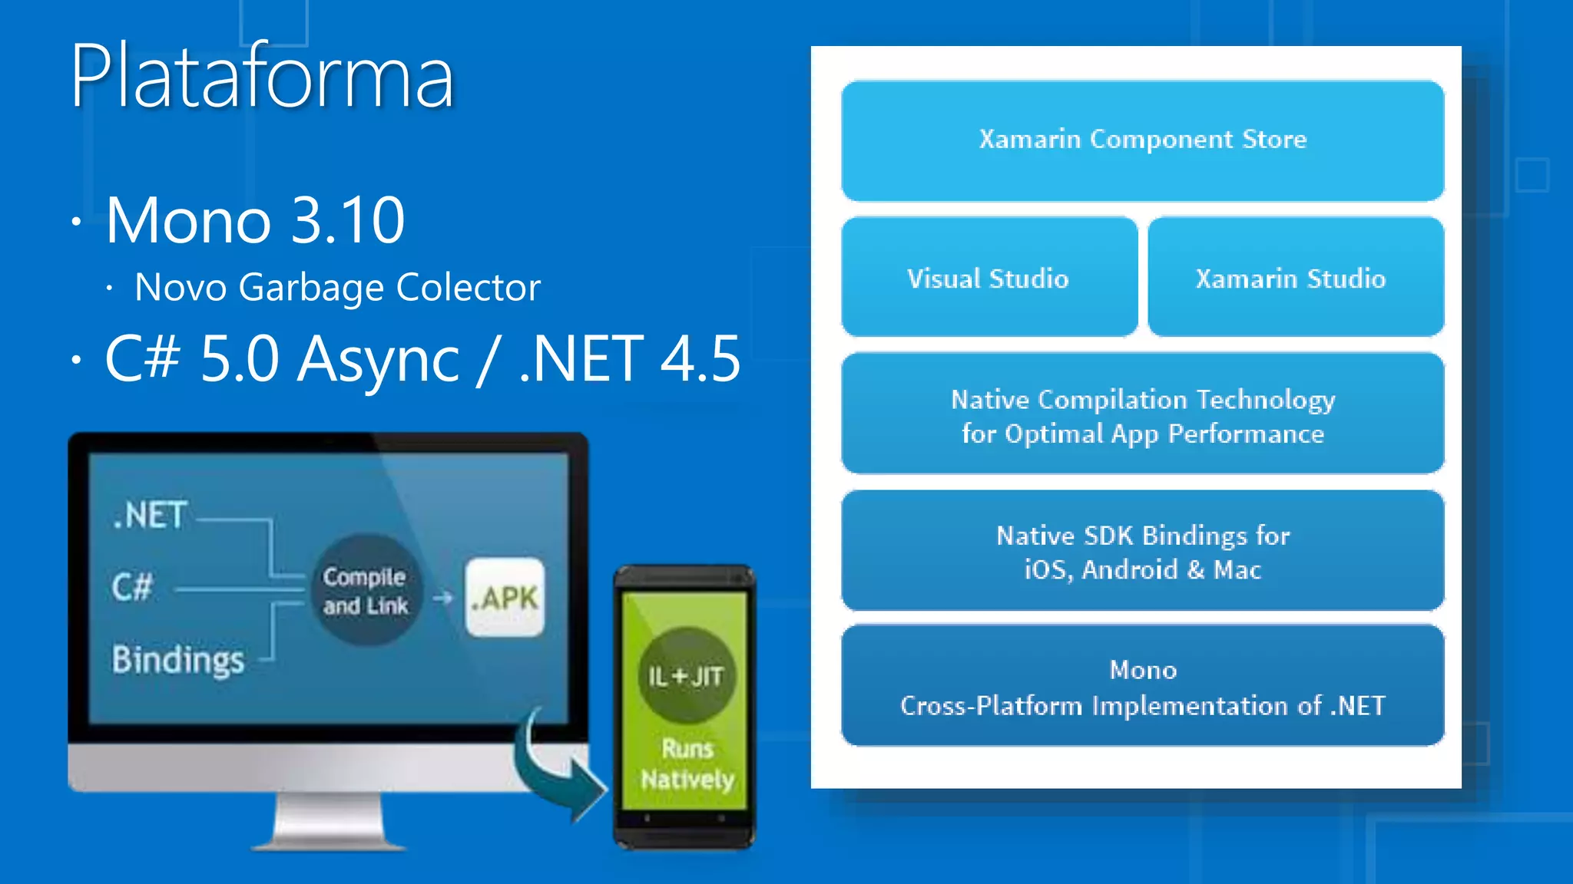Viewport: 1573px width, 884px height.
Task: Click the Xamarin Component Store block
Action: [1142, 140]
